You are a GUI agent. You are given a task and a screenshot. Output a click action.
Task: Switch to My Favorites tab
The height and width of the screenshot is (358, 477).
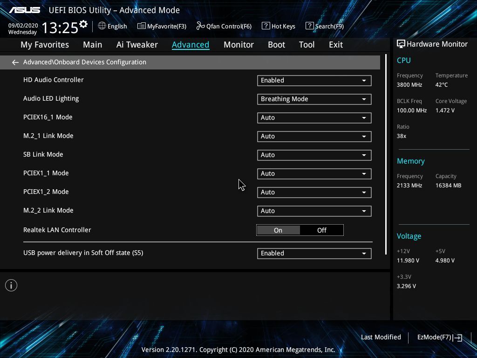(x=45, y=45)
